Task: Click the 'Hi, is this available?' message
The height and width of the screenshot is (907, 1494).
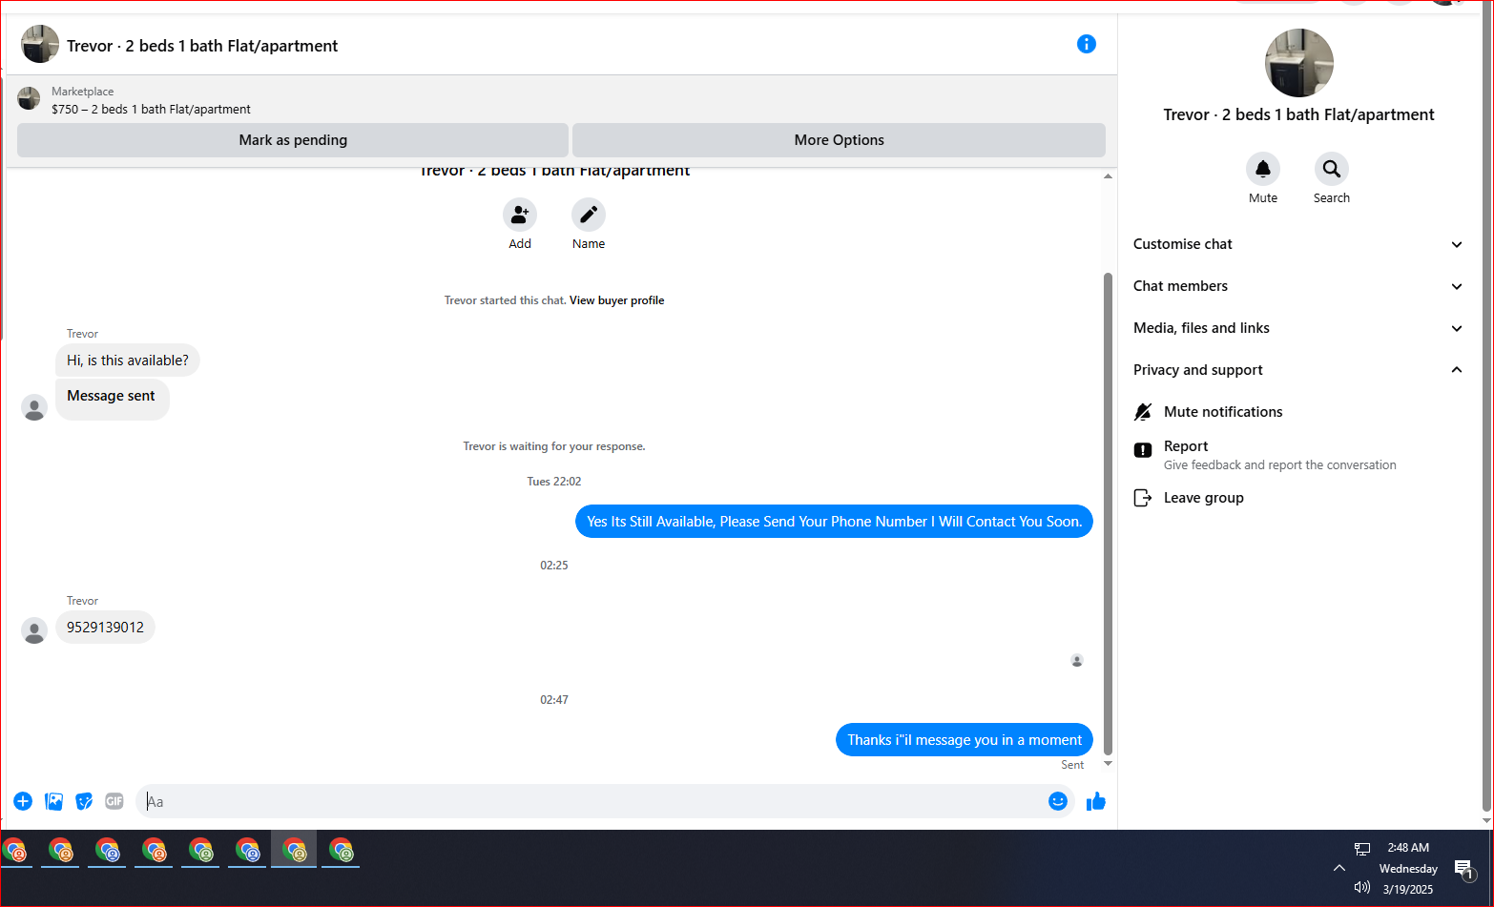Action: pos(128,361)
